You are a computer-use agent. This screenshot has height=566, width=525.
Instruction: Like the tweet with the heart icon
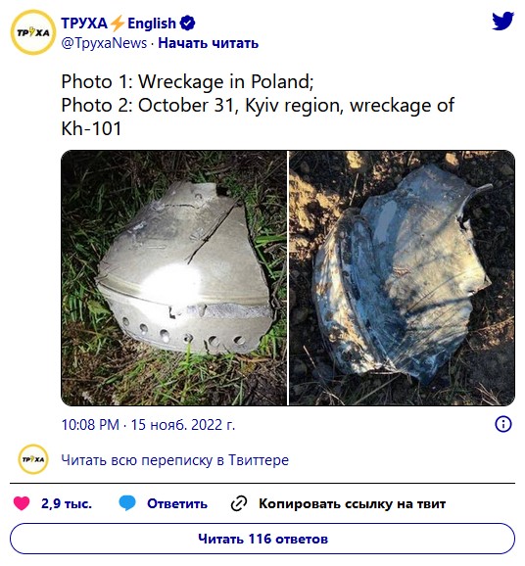[x=22, y=503]
